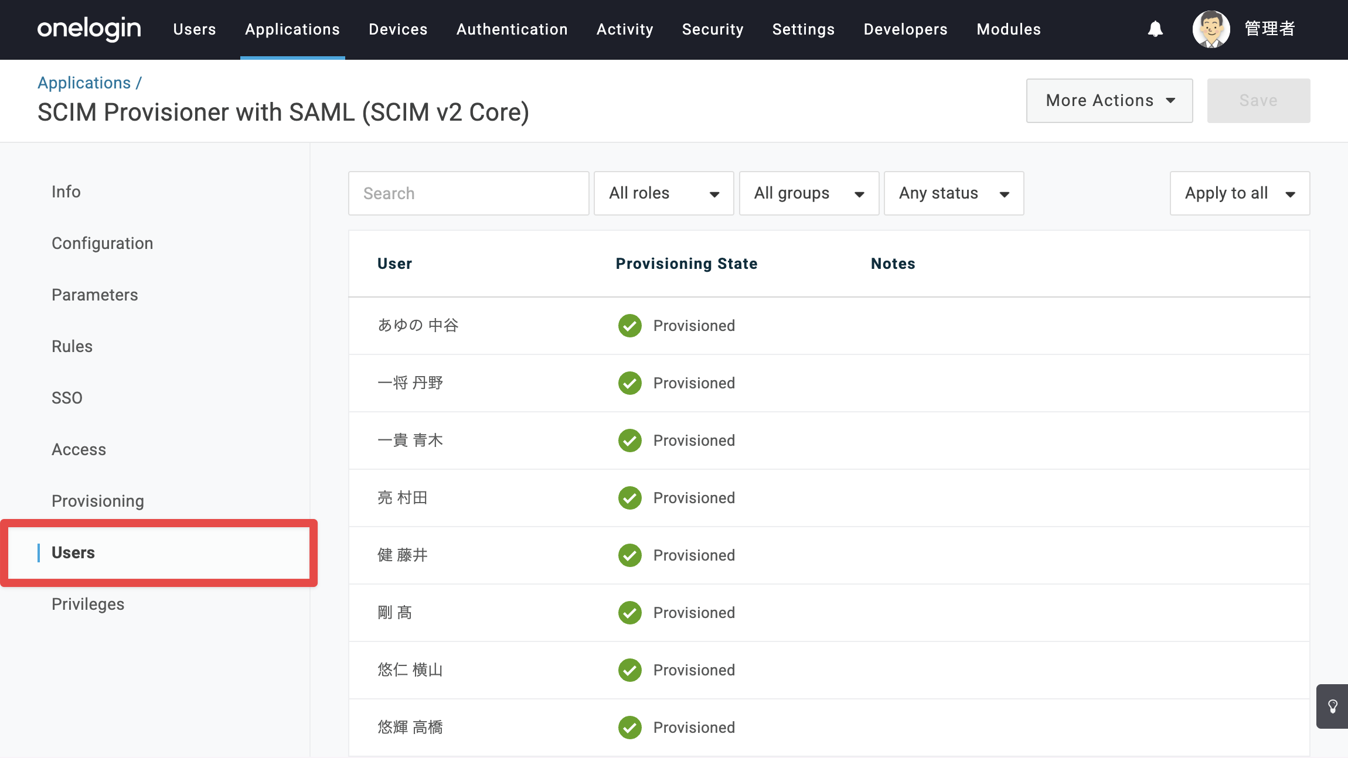Switch to the Access side tab
The image size is (1348, 758).
[79, 450]
